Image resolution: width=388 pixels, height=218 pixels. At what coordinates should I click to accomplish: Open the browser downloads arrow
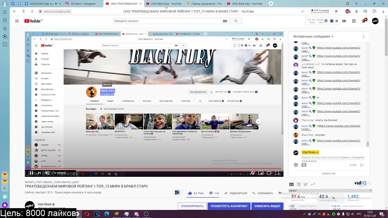pyautogui.click(x=383, y=11)
